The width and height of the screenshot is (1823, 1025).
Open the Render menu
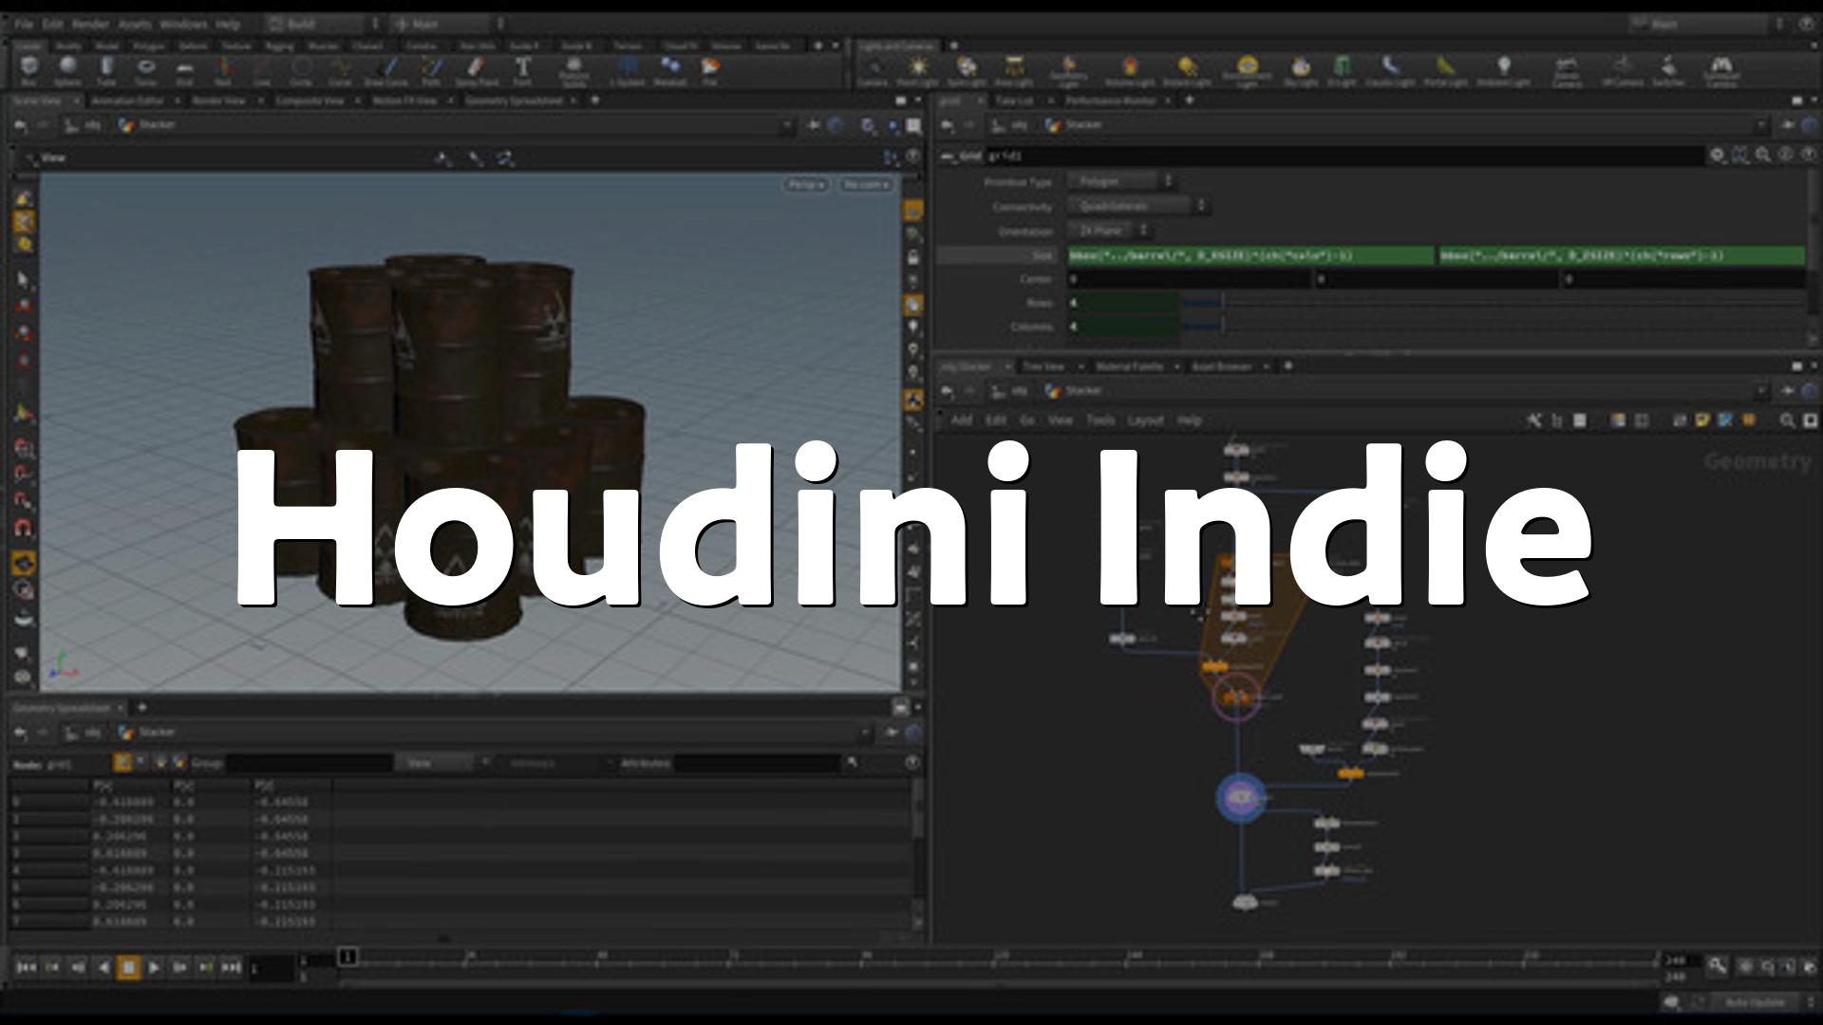click(91, 24)
